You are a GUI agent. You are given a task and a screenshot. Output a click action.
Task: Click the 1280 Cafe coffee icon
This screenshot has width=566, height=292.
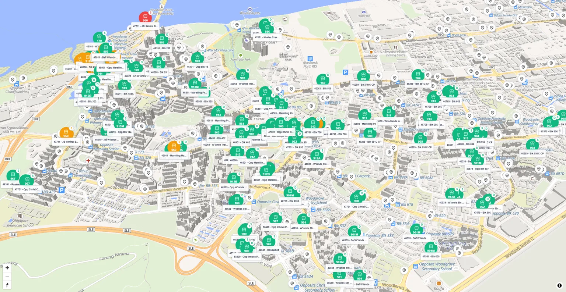click(371, 52)
